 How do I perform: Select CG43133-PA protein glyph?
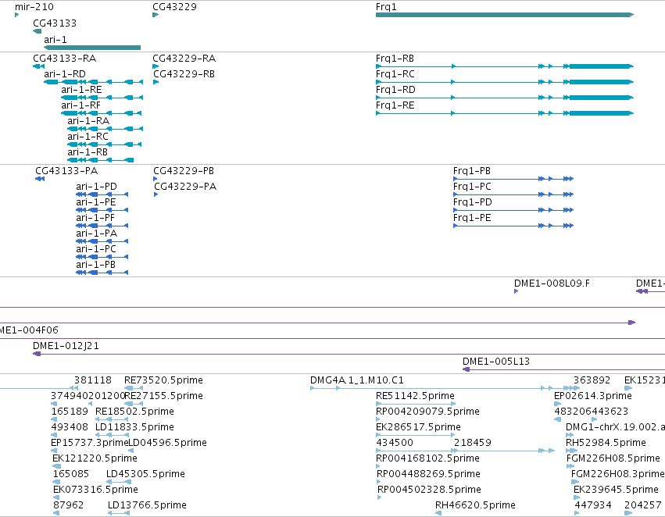(40, 179)
